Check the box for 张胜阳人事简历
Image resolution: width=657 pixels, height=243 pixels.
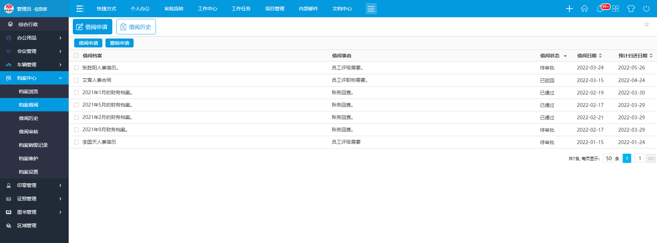[x=77, y=68]
